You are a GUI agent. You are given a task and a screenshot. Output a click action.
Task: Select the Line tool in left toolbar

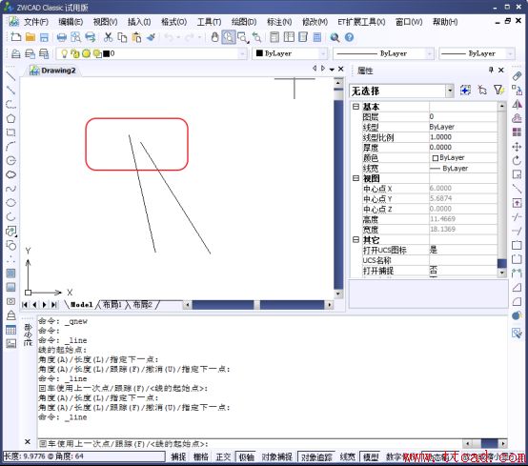tap(11, 76)
